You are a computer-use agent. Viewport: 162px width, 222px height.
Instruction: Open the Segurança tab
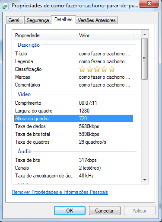coord(38,20)
